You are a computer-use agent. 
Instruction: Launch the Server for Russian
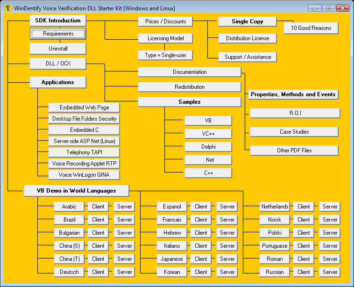tap(330, 273)
